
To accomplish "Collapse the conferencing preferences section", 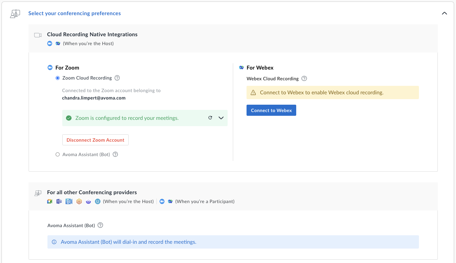I will [444, 13].
